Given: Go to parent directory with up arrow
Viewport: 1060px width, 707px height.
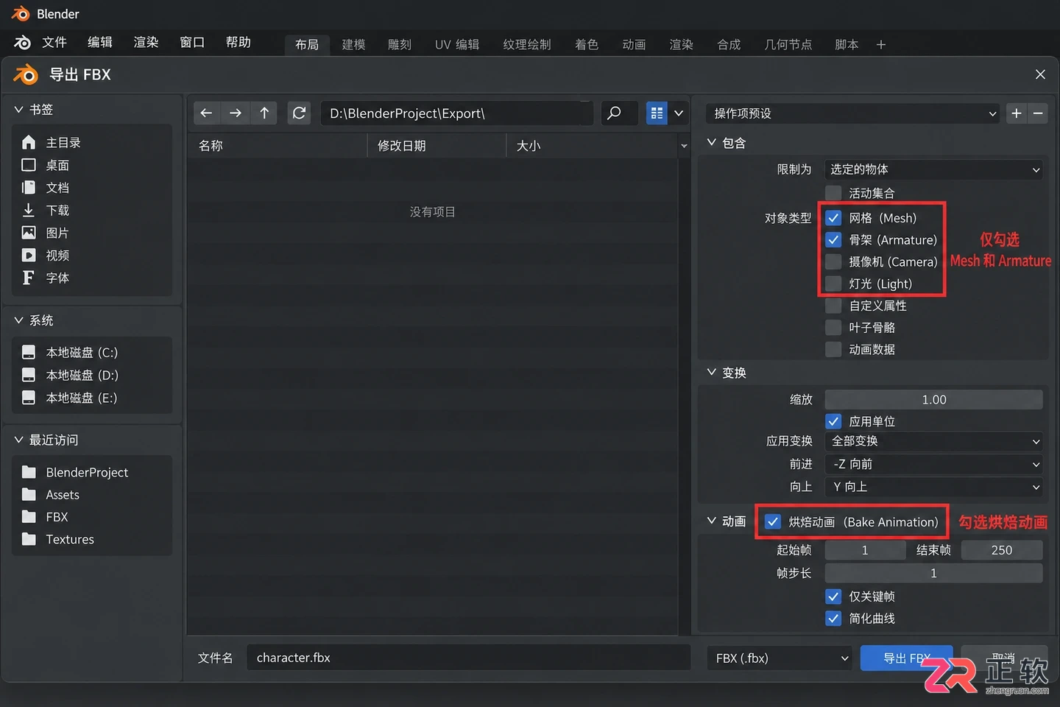Looking at the screenshot, I should pyautogui.click(x=264, y=113).
